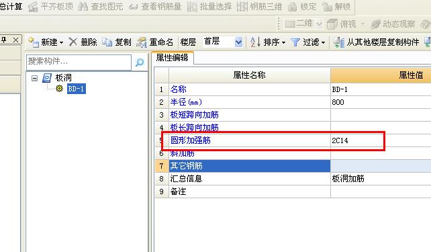
Task: Click the 板洞加筋 value cell
Action: click(x=381, y=179)
